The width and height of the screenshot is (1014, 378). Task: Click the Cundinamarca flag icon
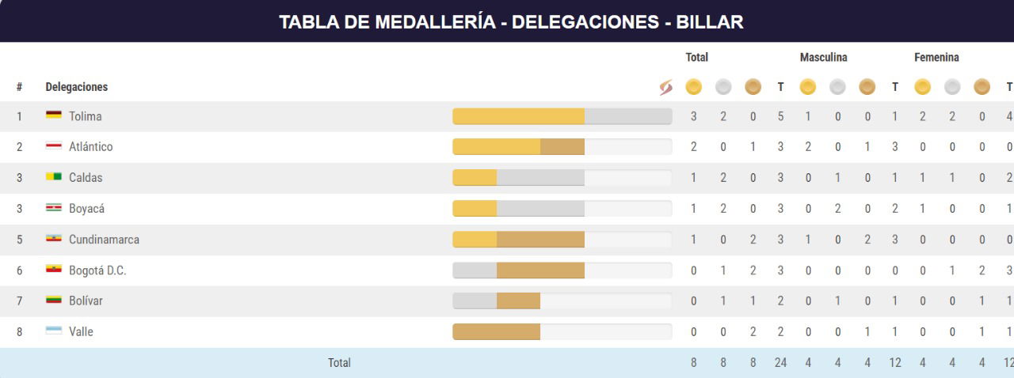pyautogui.click(x=54, y=239)
